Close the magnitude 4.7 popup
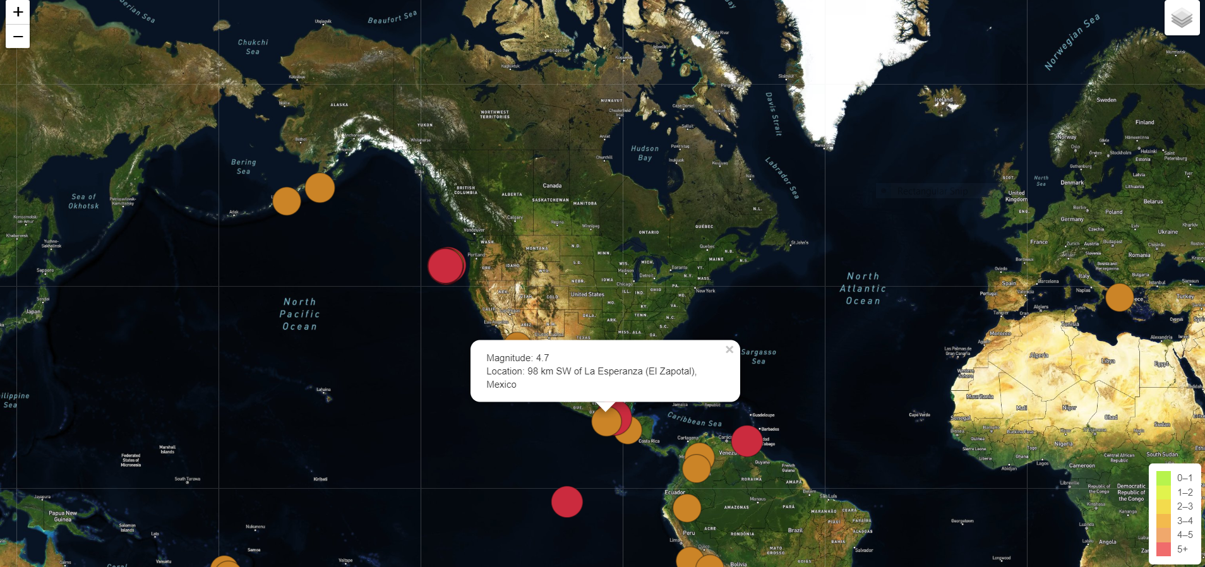Viewport: 1205px width, 567px height. tap(729, 350)
